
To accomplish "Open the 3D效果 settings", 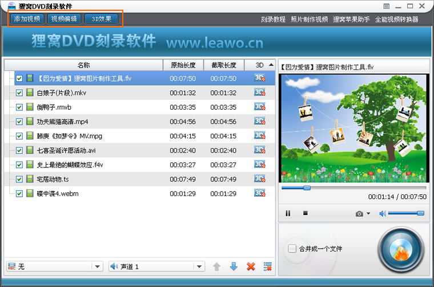I will click(101, 19).
